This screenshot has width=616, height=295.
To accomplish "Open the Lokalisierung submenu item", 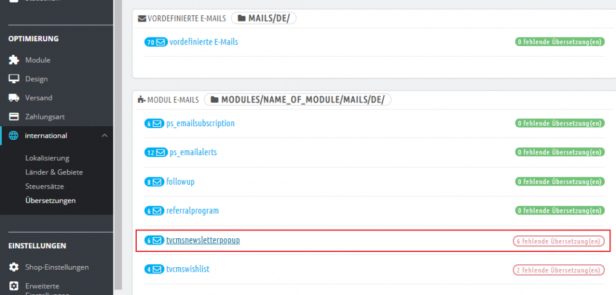I will click(47, 158).
